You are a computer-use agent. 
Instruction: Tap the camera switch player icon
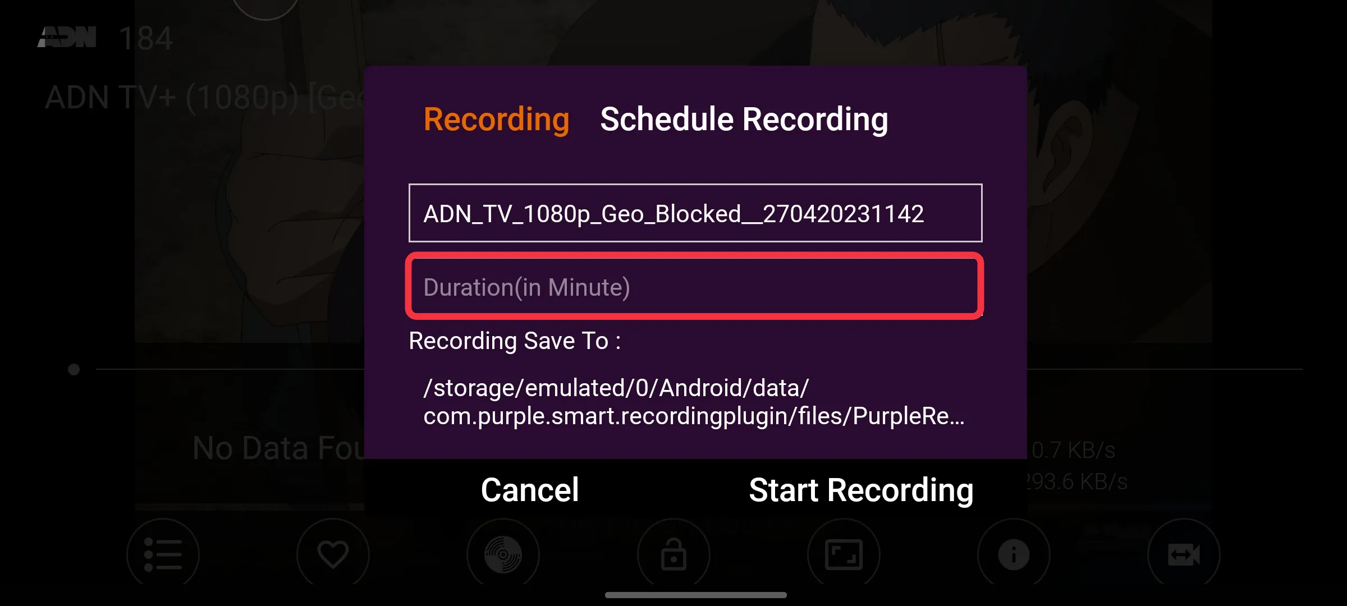pos(1184,554)
